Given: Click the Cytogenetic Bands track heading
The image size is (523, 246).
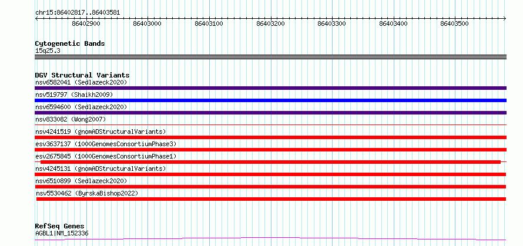Looking at the screenshot, I should pyautogui.click(x=70, y=43).
